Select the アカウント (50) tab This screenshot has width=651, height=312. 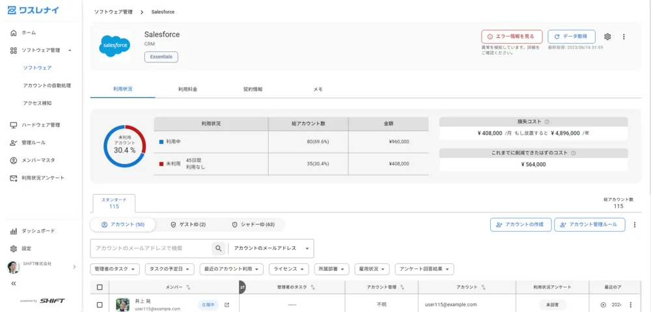click(123, 225)
